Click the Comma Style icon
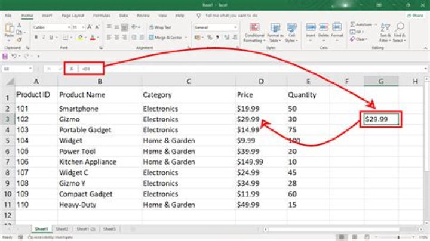Screen dimensions: 430x241 tap(217, 37)
